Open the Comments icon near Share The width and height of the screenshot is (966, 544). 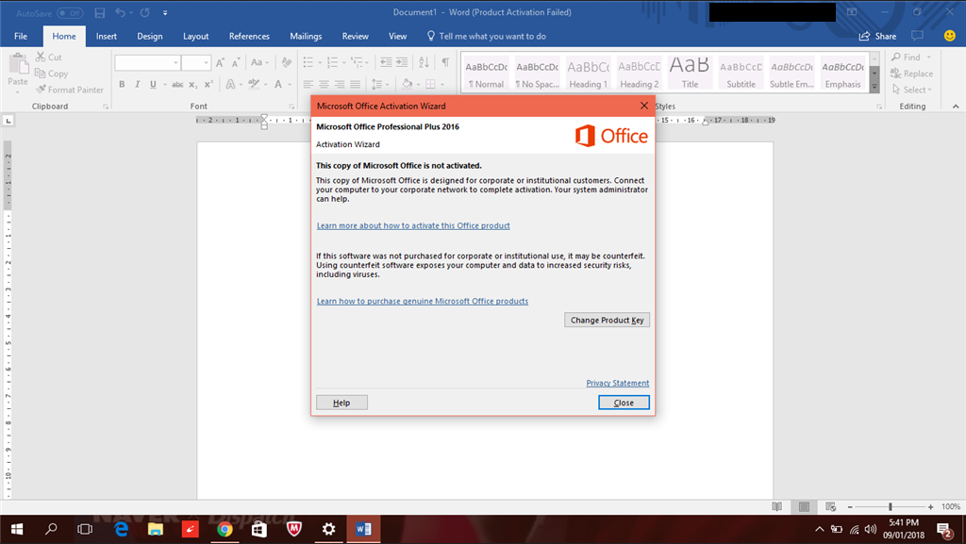pos(915,36)
